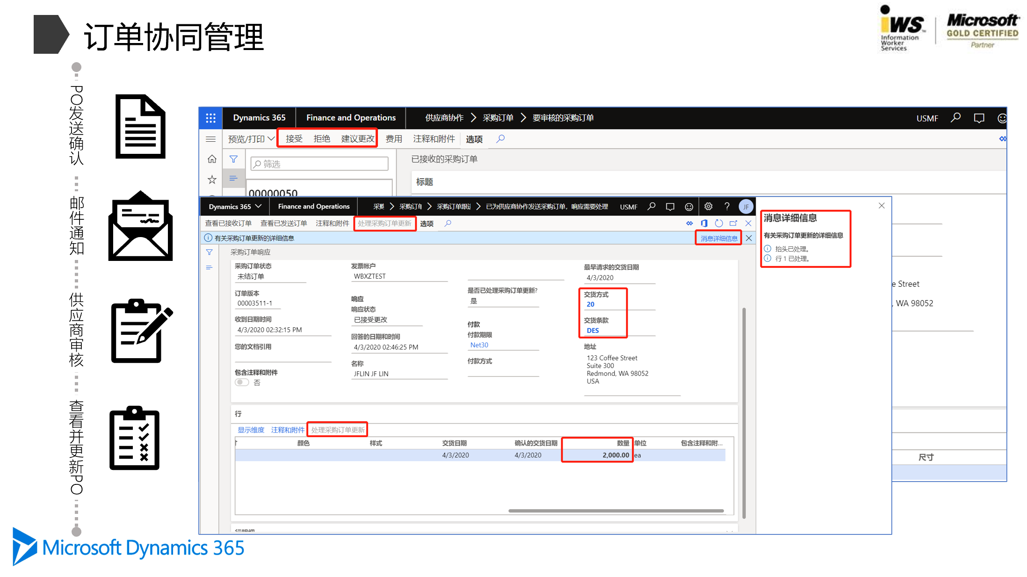This screenshot has width=1027, height=577.
Task: Click 接受 button
Action: click(294, 139)
